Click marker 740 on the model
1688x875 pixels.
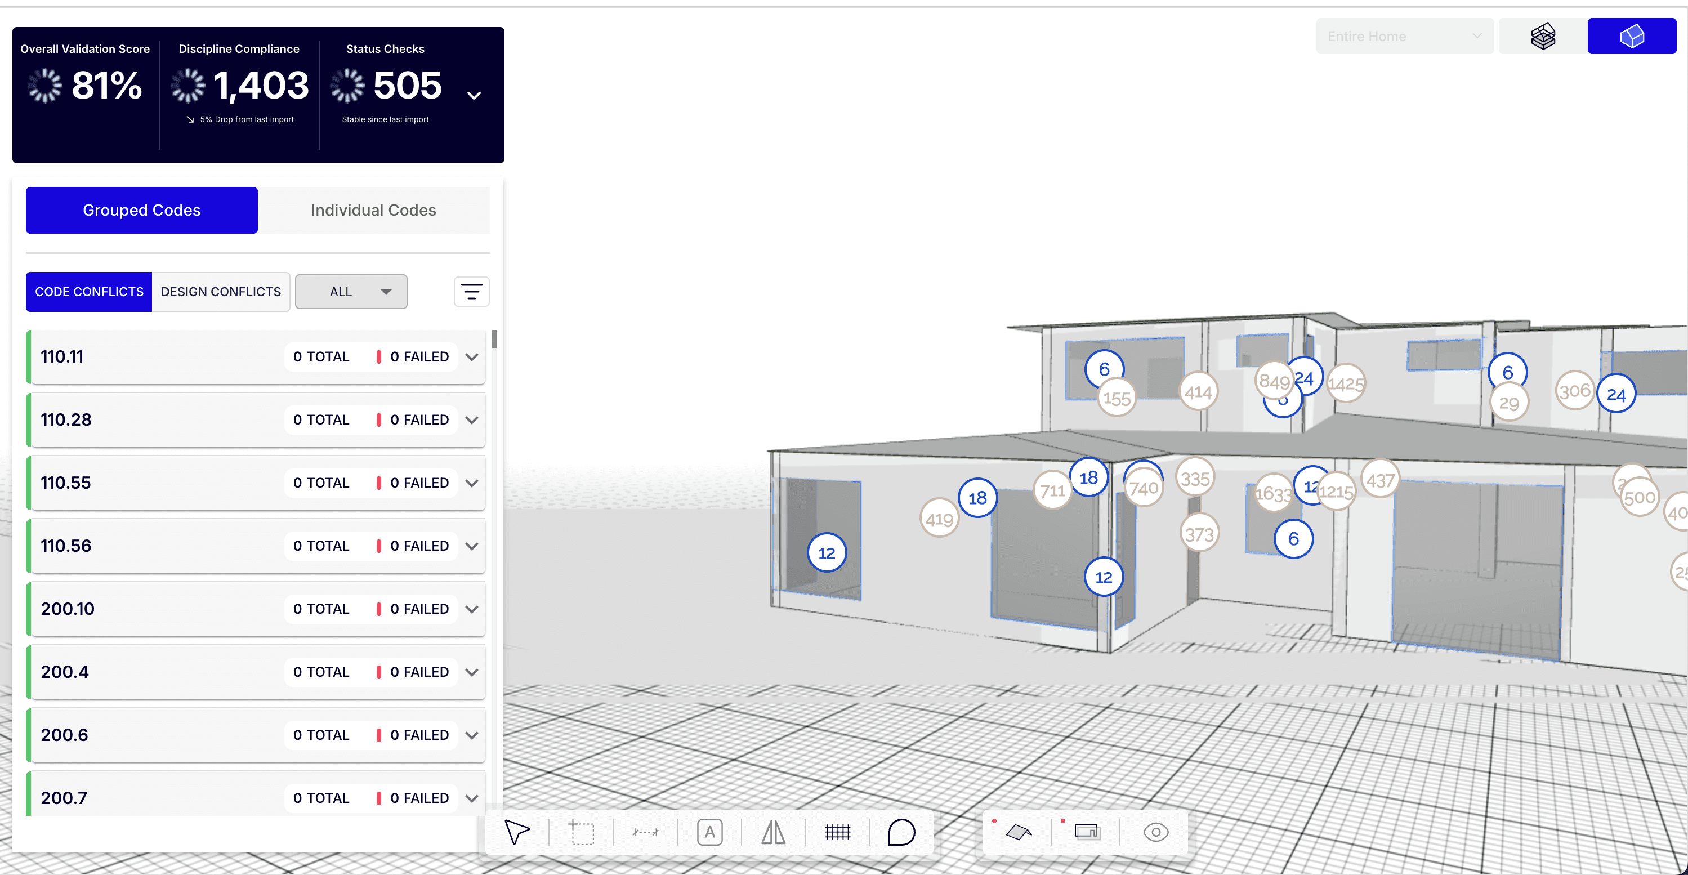pos(1144,488)
